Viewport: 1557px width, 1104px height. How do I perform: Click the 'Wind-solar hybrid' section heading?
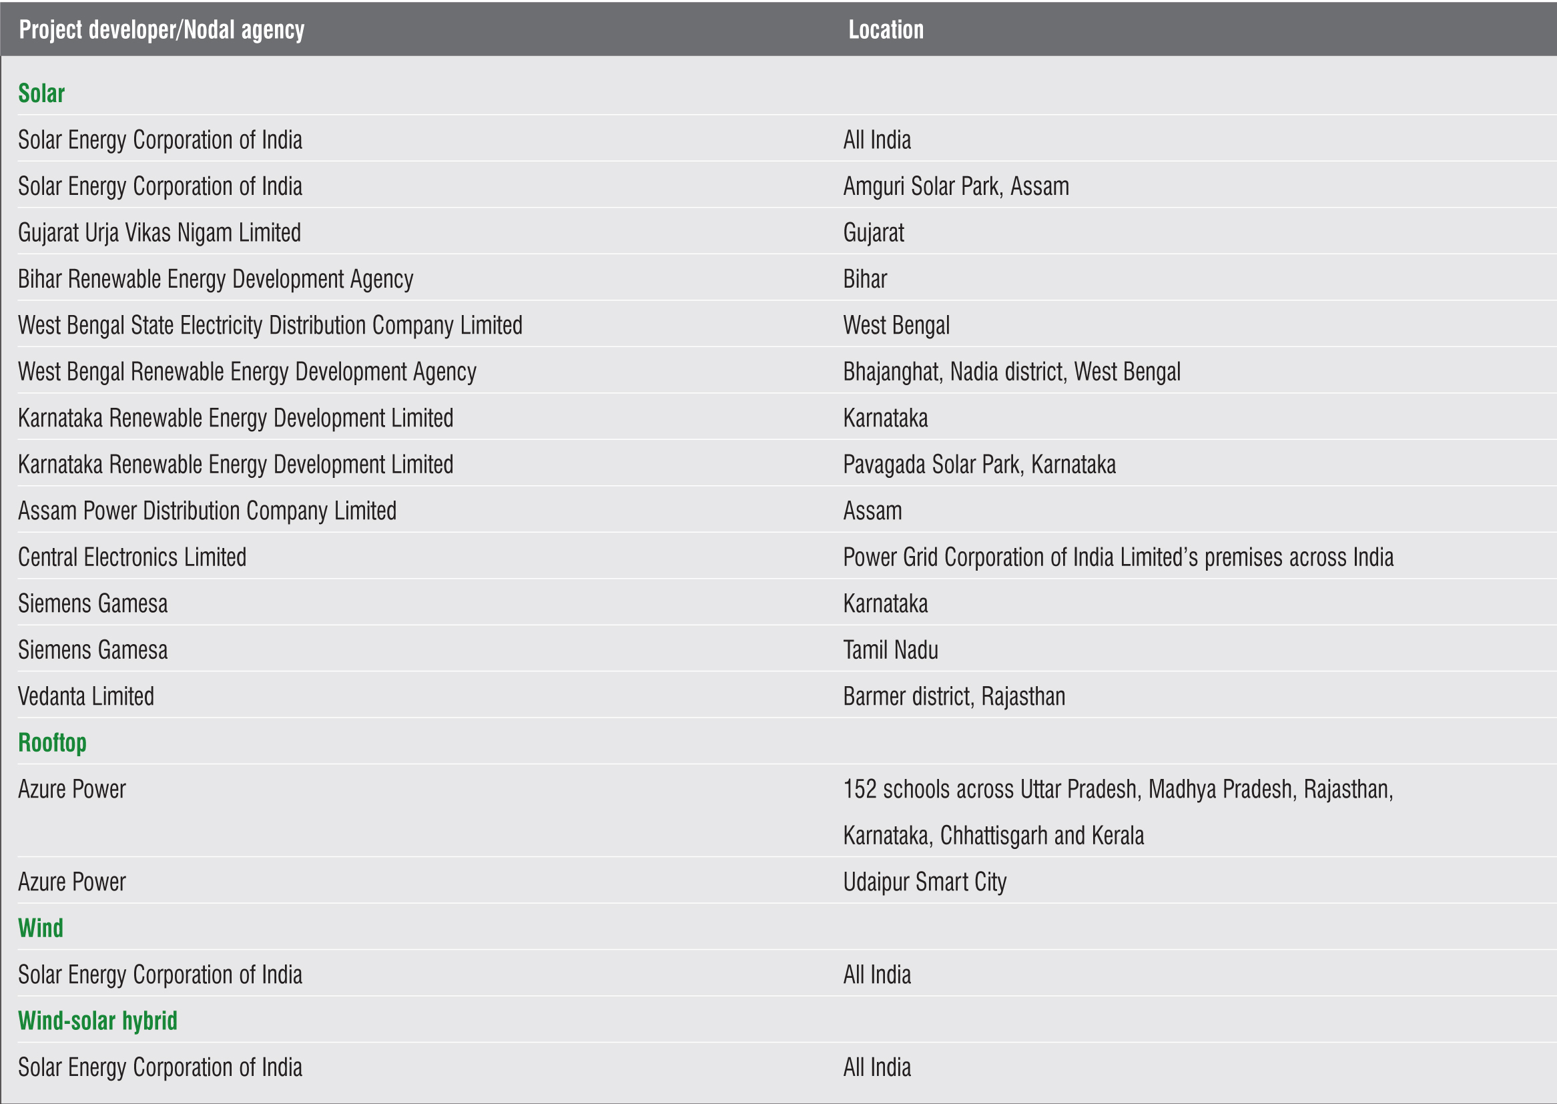(97, 1021)
